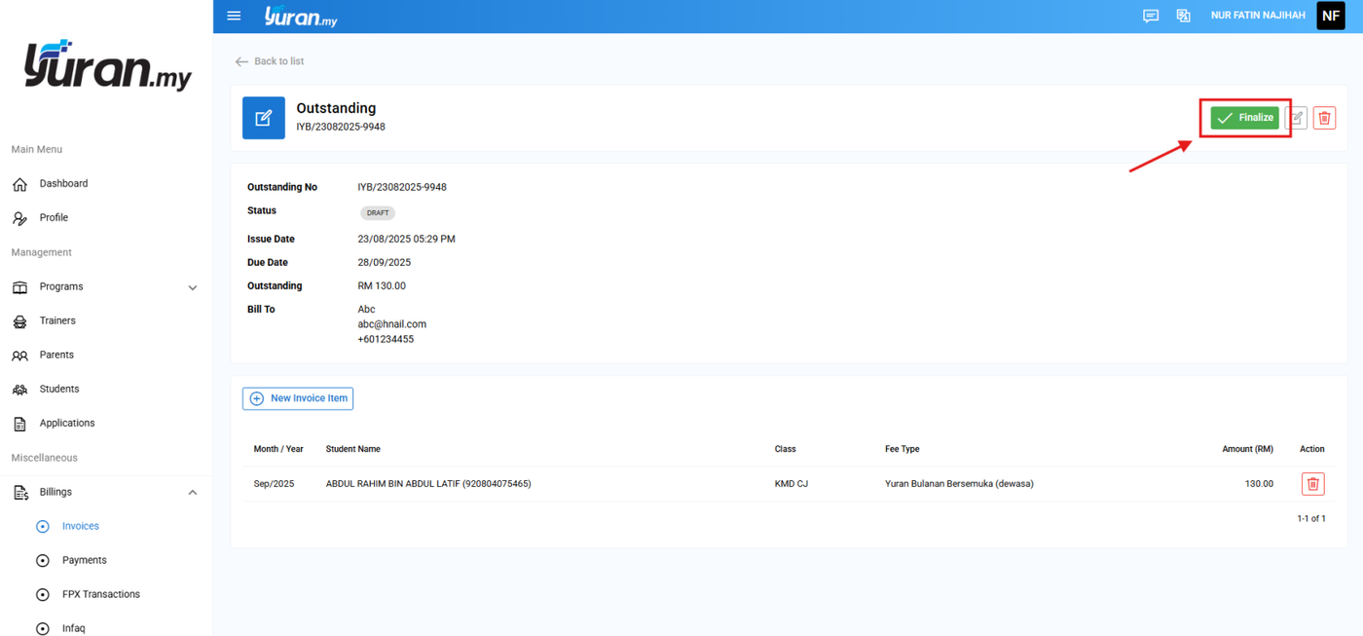This screenshot has width=1363, height=636.
Task: Remove the Sep/2025 invoice item via its trash icon
Action: [1312, 484]
